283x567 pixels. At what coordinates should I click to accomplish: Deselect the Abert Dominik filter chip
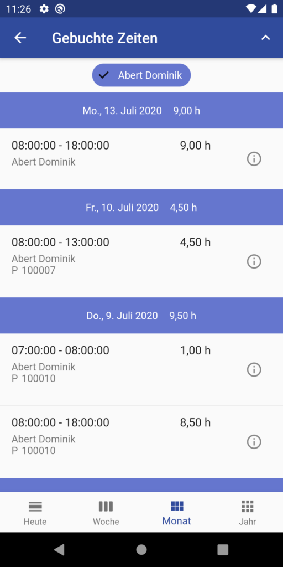[x=141, y=75]
